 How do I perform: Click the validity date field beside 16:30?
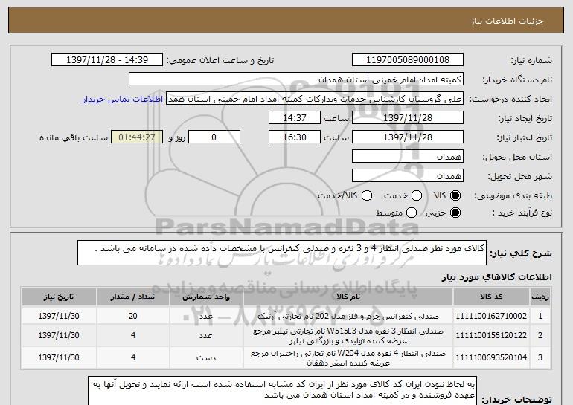(x=408, y=137)
